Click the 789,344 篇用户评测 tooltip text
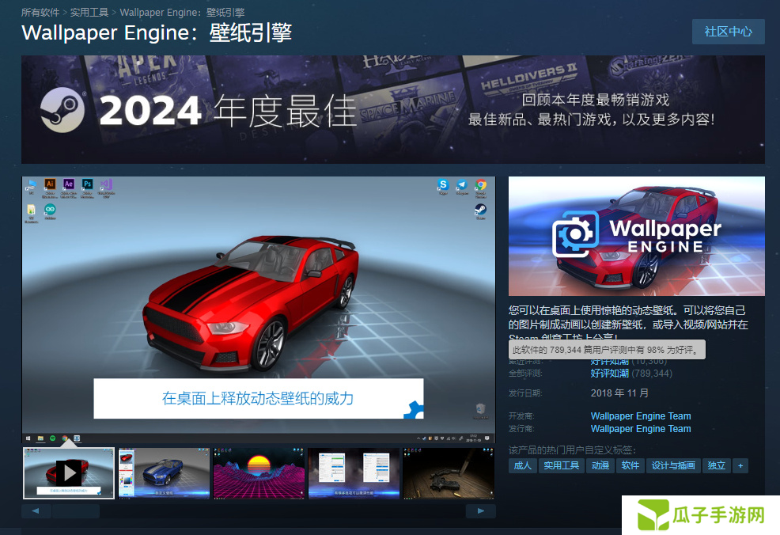The width and height of the screenshot is (780, 535). pos(607,350)
